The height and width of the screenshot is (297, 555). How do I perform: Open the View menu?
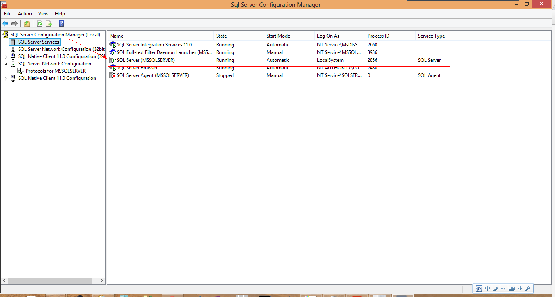click(x=43, y=14)
